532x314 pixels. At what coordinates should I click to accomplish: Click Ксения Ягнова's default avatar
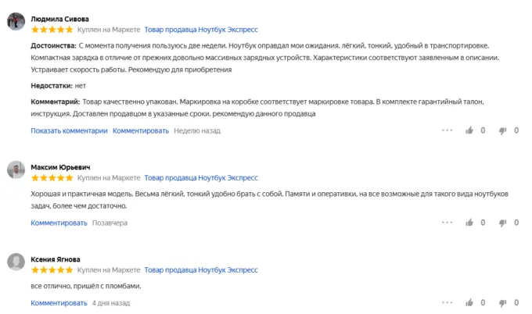[x=15, y=263]
